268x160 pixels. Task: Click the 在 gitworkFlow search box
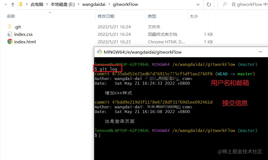click(243, 5)
